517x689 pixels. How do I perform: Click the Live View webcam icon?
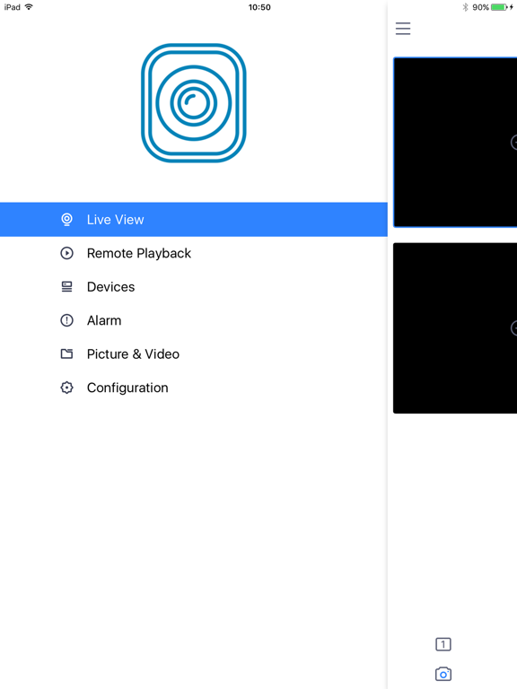tap(66, 219)
